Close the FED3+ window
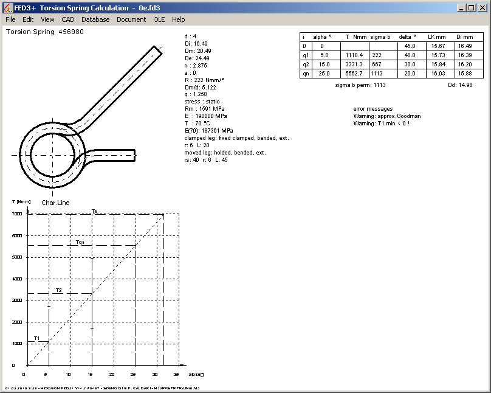The image size is (491, 393). [x=482, y=7]
